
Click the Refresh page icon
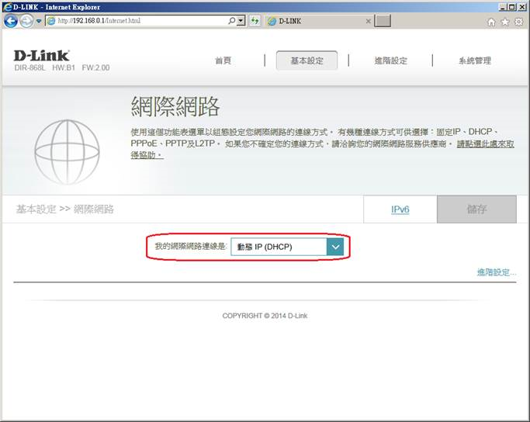pos(255,21)
